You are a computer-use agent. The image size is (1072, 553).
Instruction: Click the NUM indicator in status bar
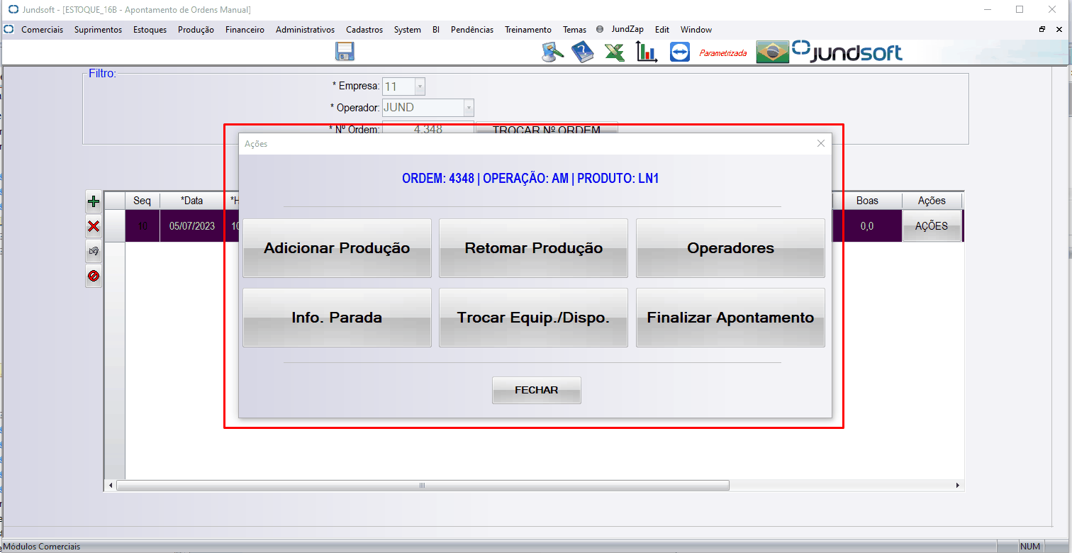(1030, 547)
